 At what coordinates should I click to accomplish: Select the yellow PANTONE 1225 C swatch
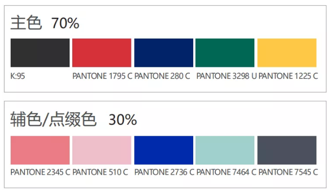(287, 52)
